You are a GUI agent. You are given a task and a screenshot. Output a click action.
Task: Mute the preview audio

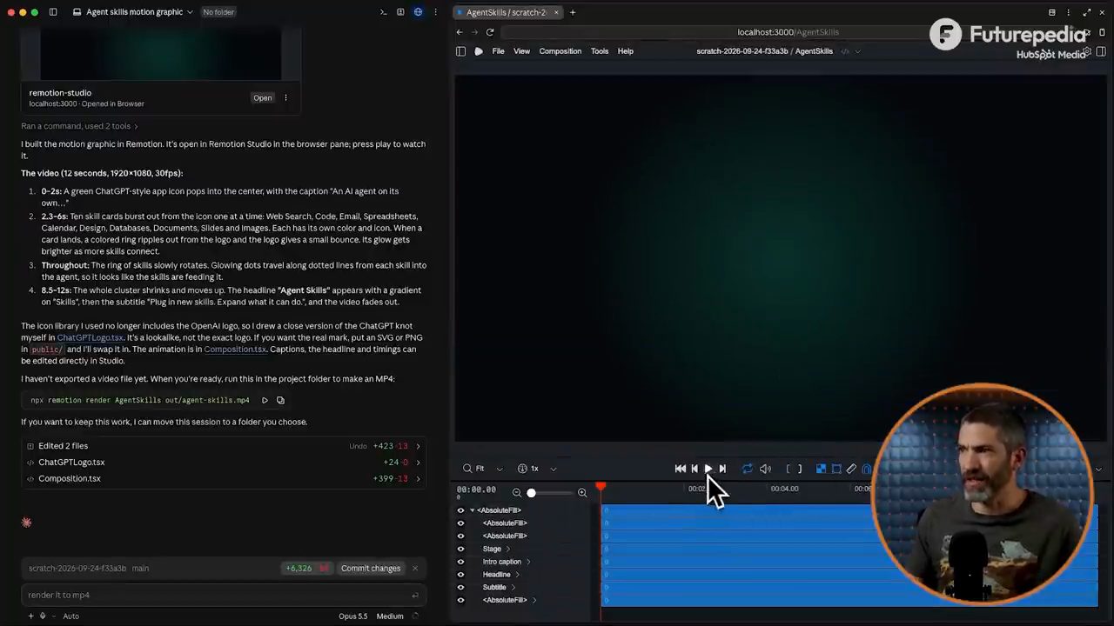point(765,469)
